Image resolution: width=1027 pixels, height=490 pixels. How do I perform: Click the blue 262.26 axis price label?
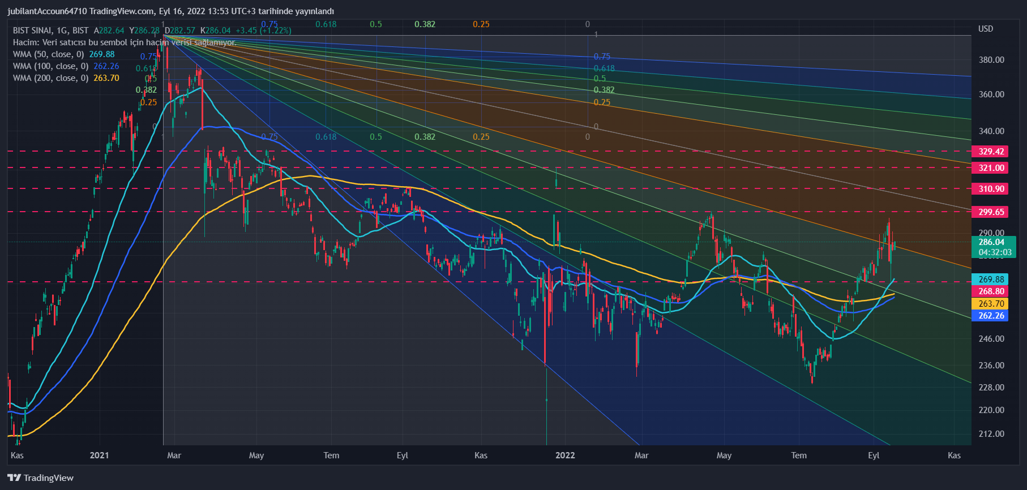click(991, 316)
